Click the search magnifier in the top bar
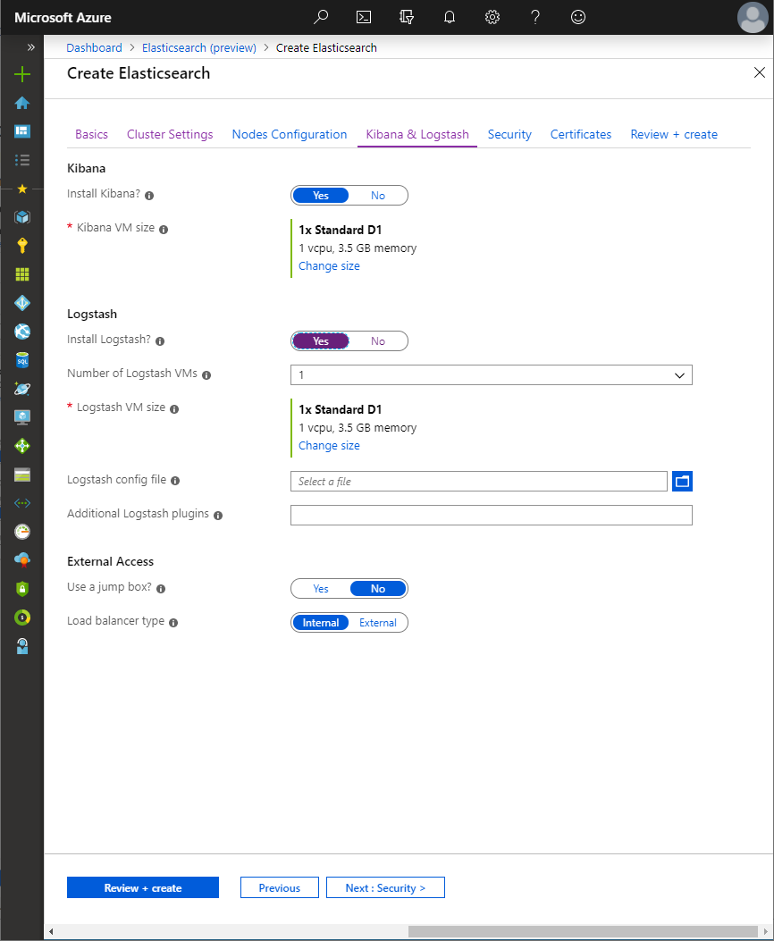 320,17
